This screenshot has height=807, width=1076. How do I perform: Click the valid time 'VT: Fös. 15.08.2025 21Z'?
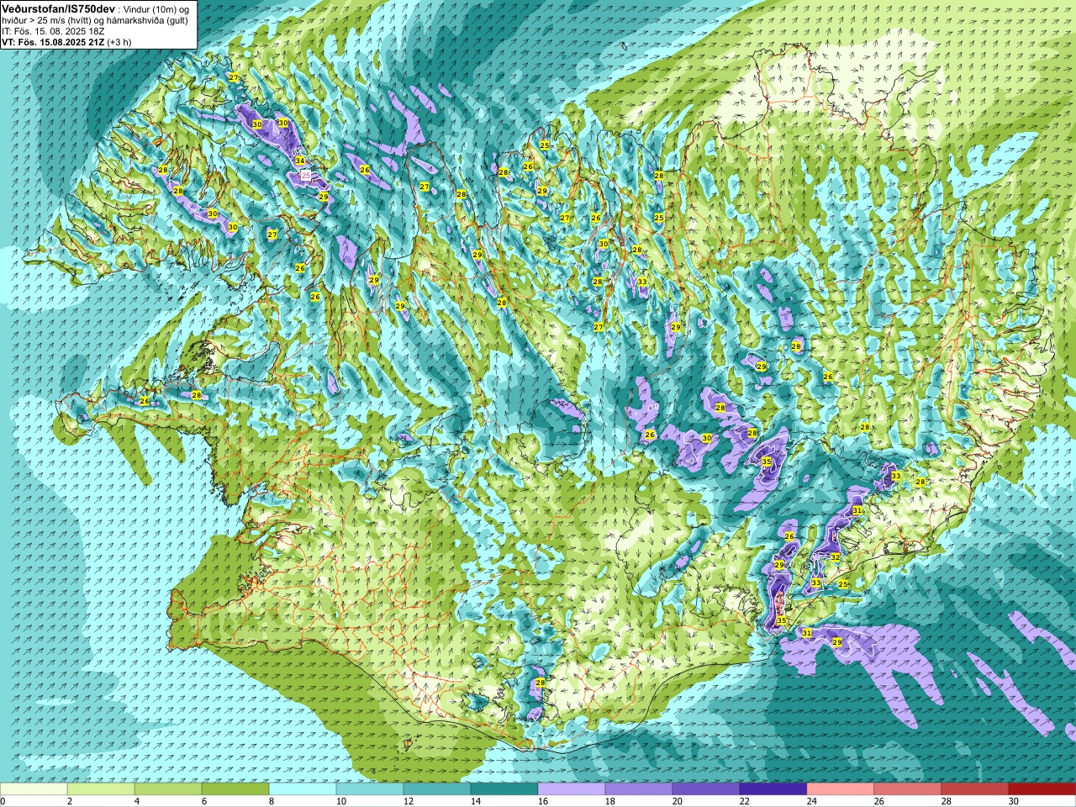point(53,41)
